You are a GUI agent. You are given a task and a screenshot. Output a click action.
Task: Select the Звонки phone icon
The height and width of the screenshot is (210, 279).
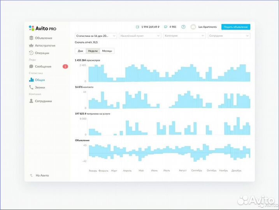coord(31,87)
